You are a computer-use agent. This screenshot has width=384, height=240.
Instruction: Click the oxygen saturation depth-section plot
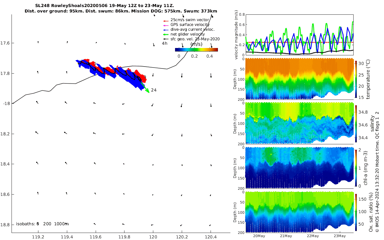coord(300,212)
